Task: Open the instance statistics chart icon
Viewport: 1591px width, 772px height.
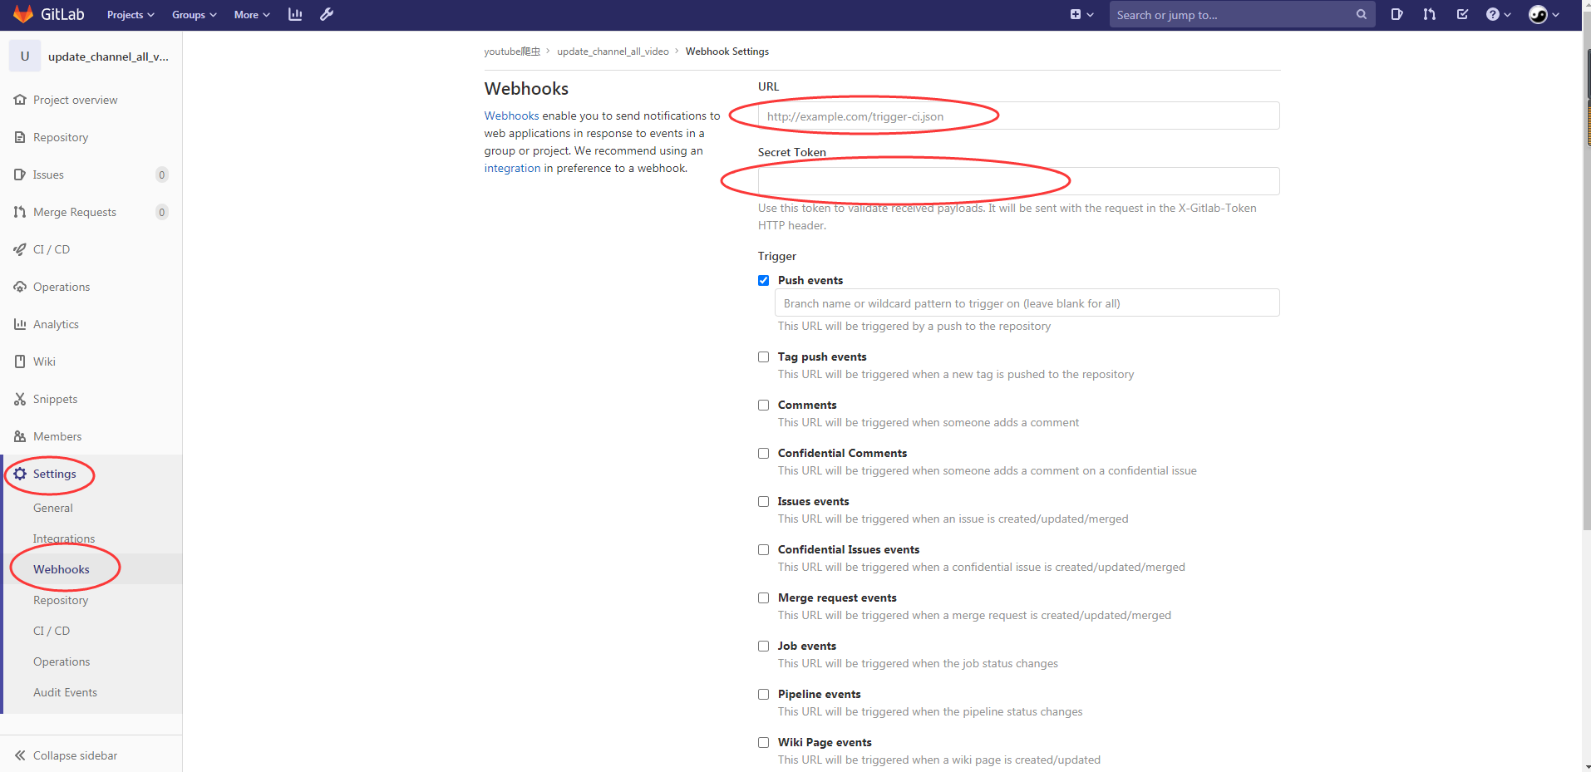Action: click(294, 14)
